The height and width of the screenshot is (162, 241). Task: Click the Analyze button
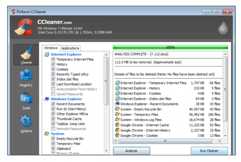[x=132, y=151]
